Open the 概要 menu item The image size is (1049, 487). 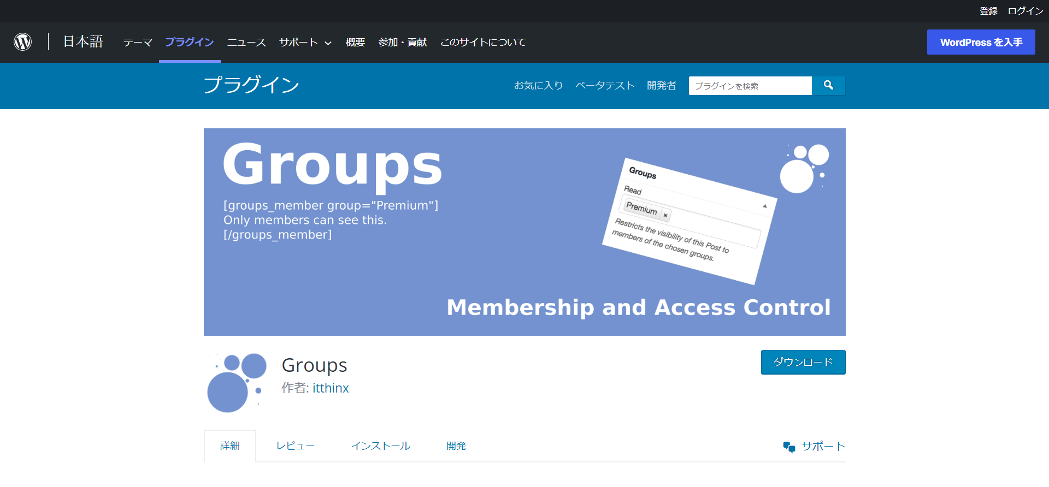pyautogui.click(x=355, y=42)
